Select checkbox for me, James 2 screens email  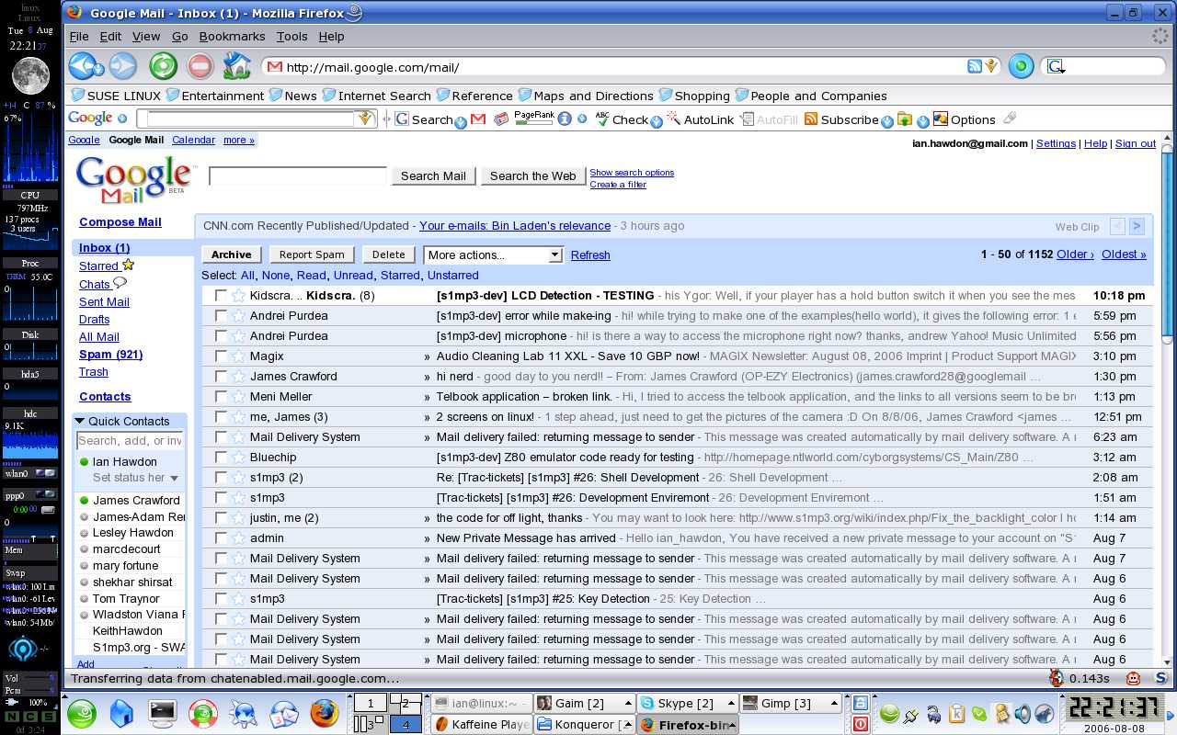pyautogui.click(x=221, y=417)
